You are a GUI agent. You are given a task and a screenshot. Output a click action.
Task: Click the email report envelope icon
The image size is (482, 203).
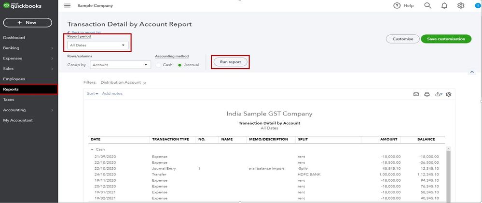(x=416, y=94)
